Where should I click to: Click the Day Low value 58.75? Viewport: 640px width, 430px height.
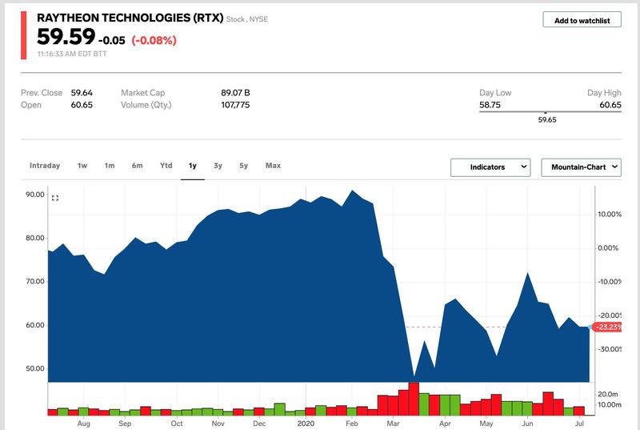click(490, 105)
